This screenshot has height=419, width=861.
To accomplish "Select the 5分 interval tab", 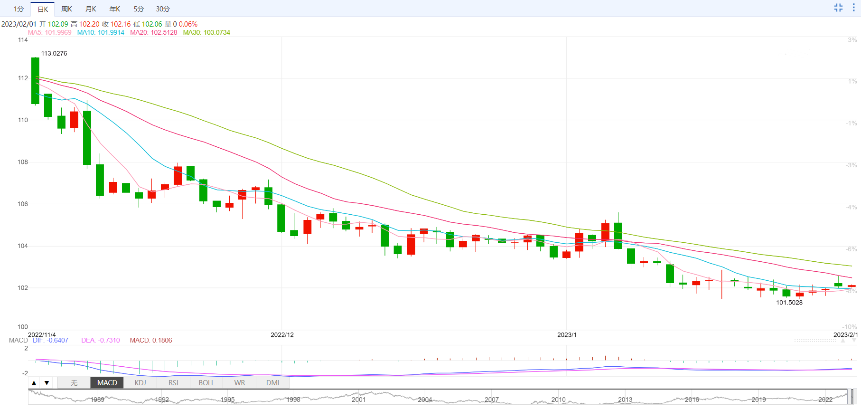I will pos(139,9).
